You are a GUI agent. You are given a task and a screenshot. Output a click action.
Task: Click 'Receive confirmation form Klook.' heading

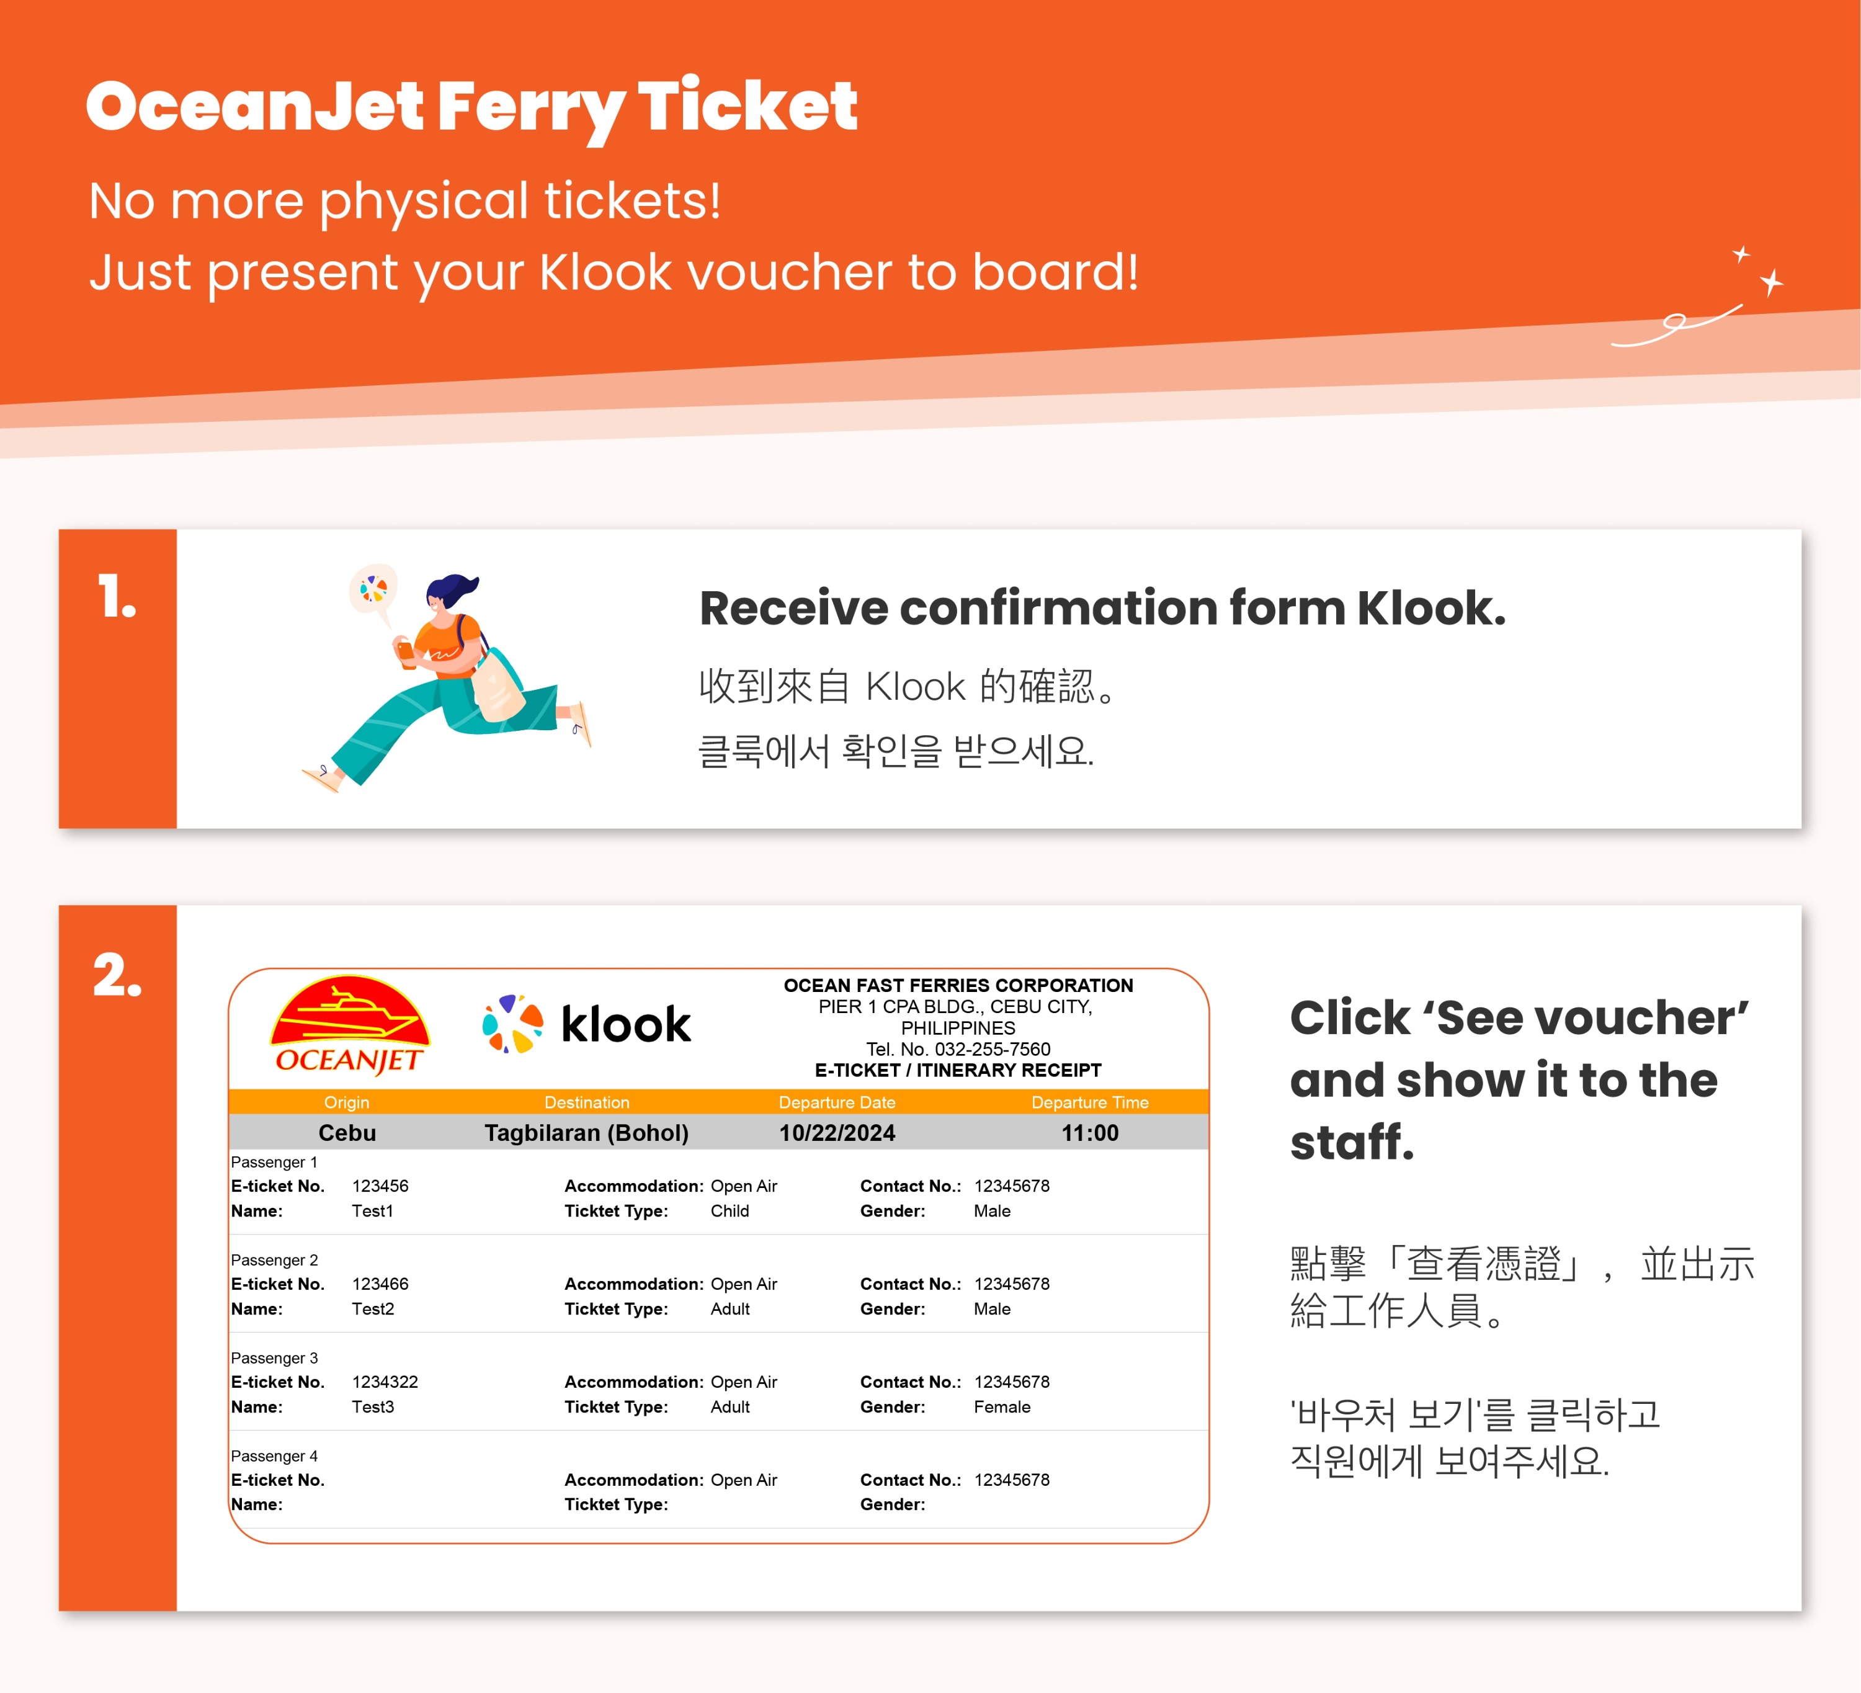1102,609
